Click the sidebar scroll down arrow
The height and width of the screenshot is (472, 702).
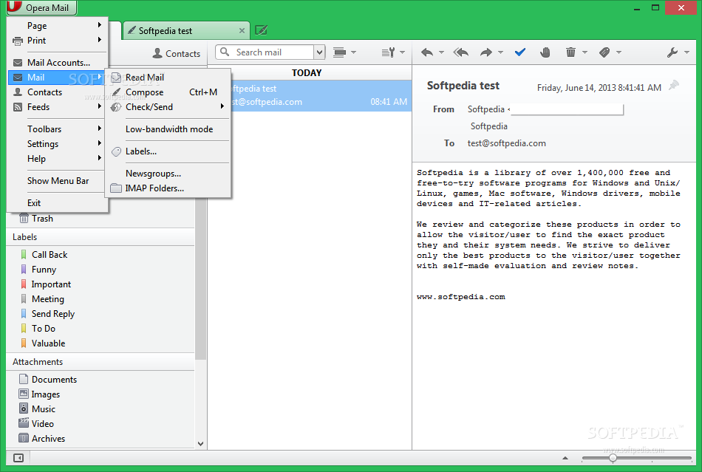[200, 444]
